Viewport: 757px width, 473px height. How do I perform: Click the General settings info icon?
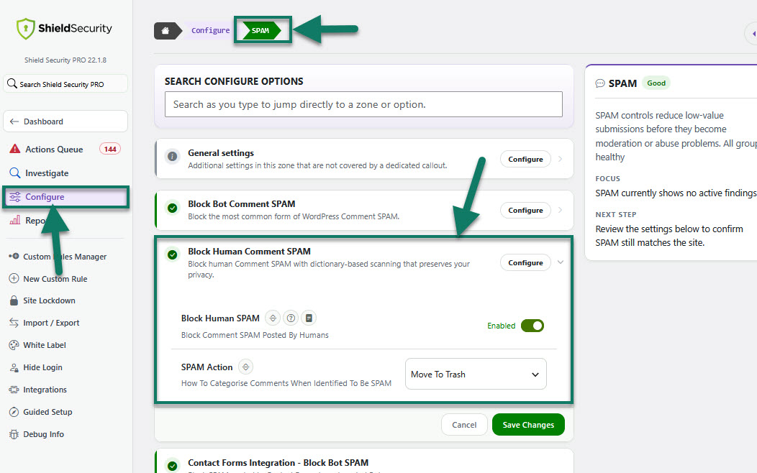coord(172,156)
